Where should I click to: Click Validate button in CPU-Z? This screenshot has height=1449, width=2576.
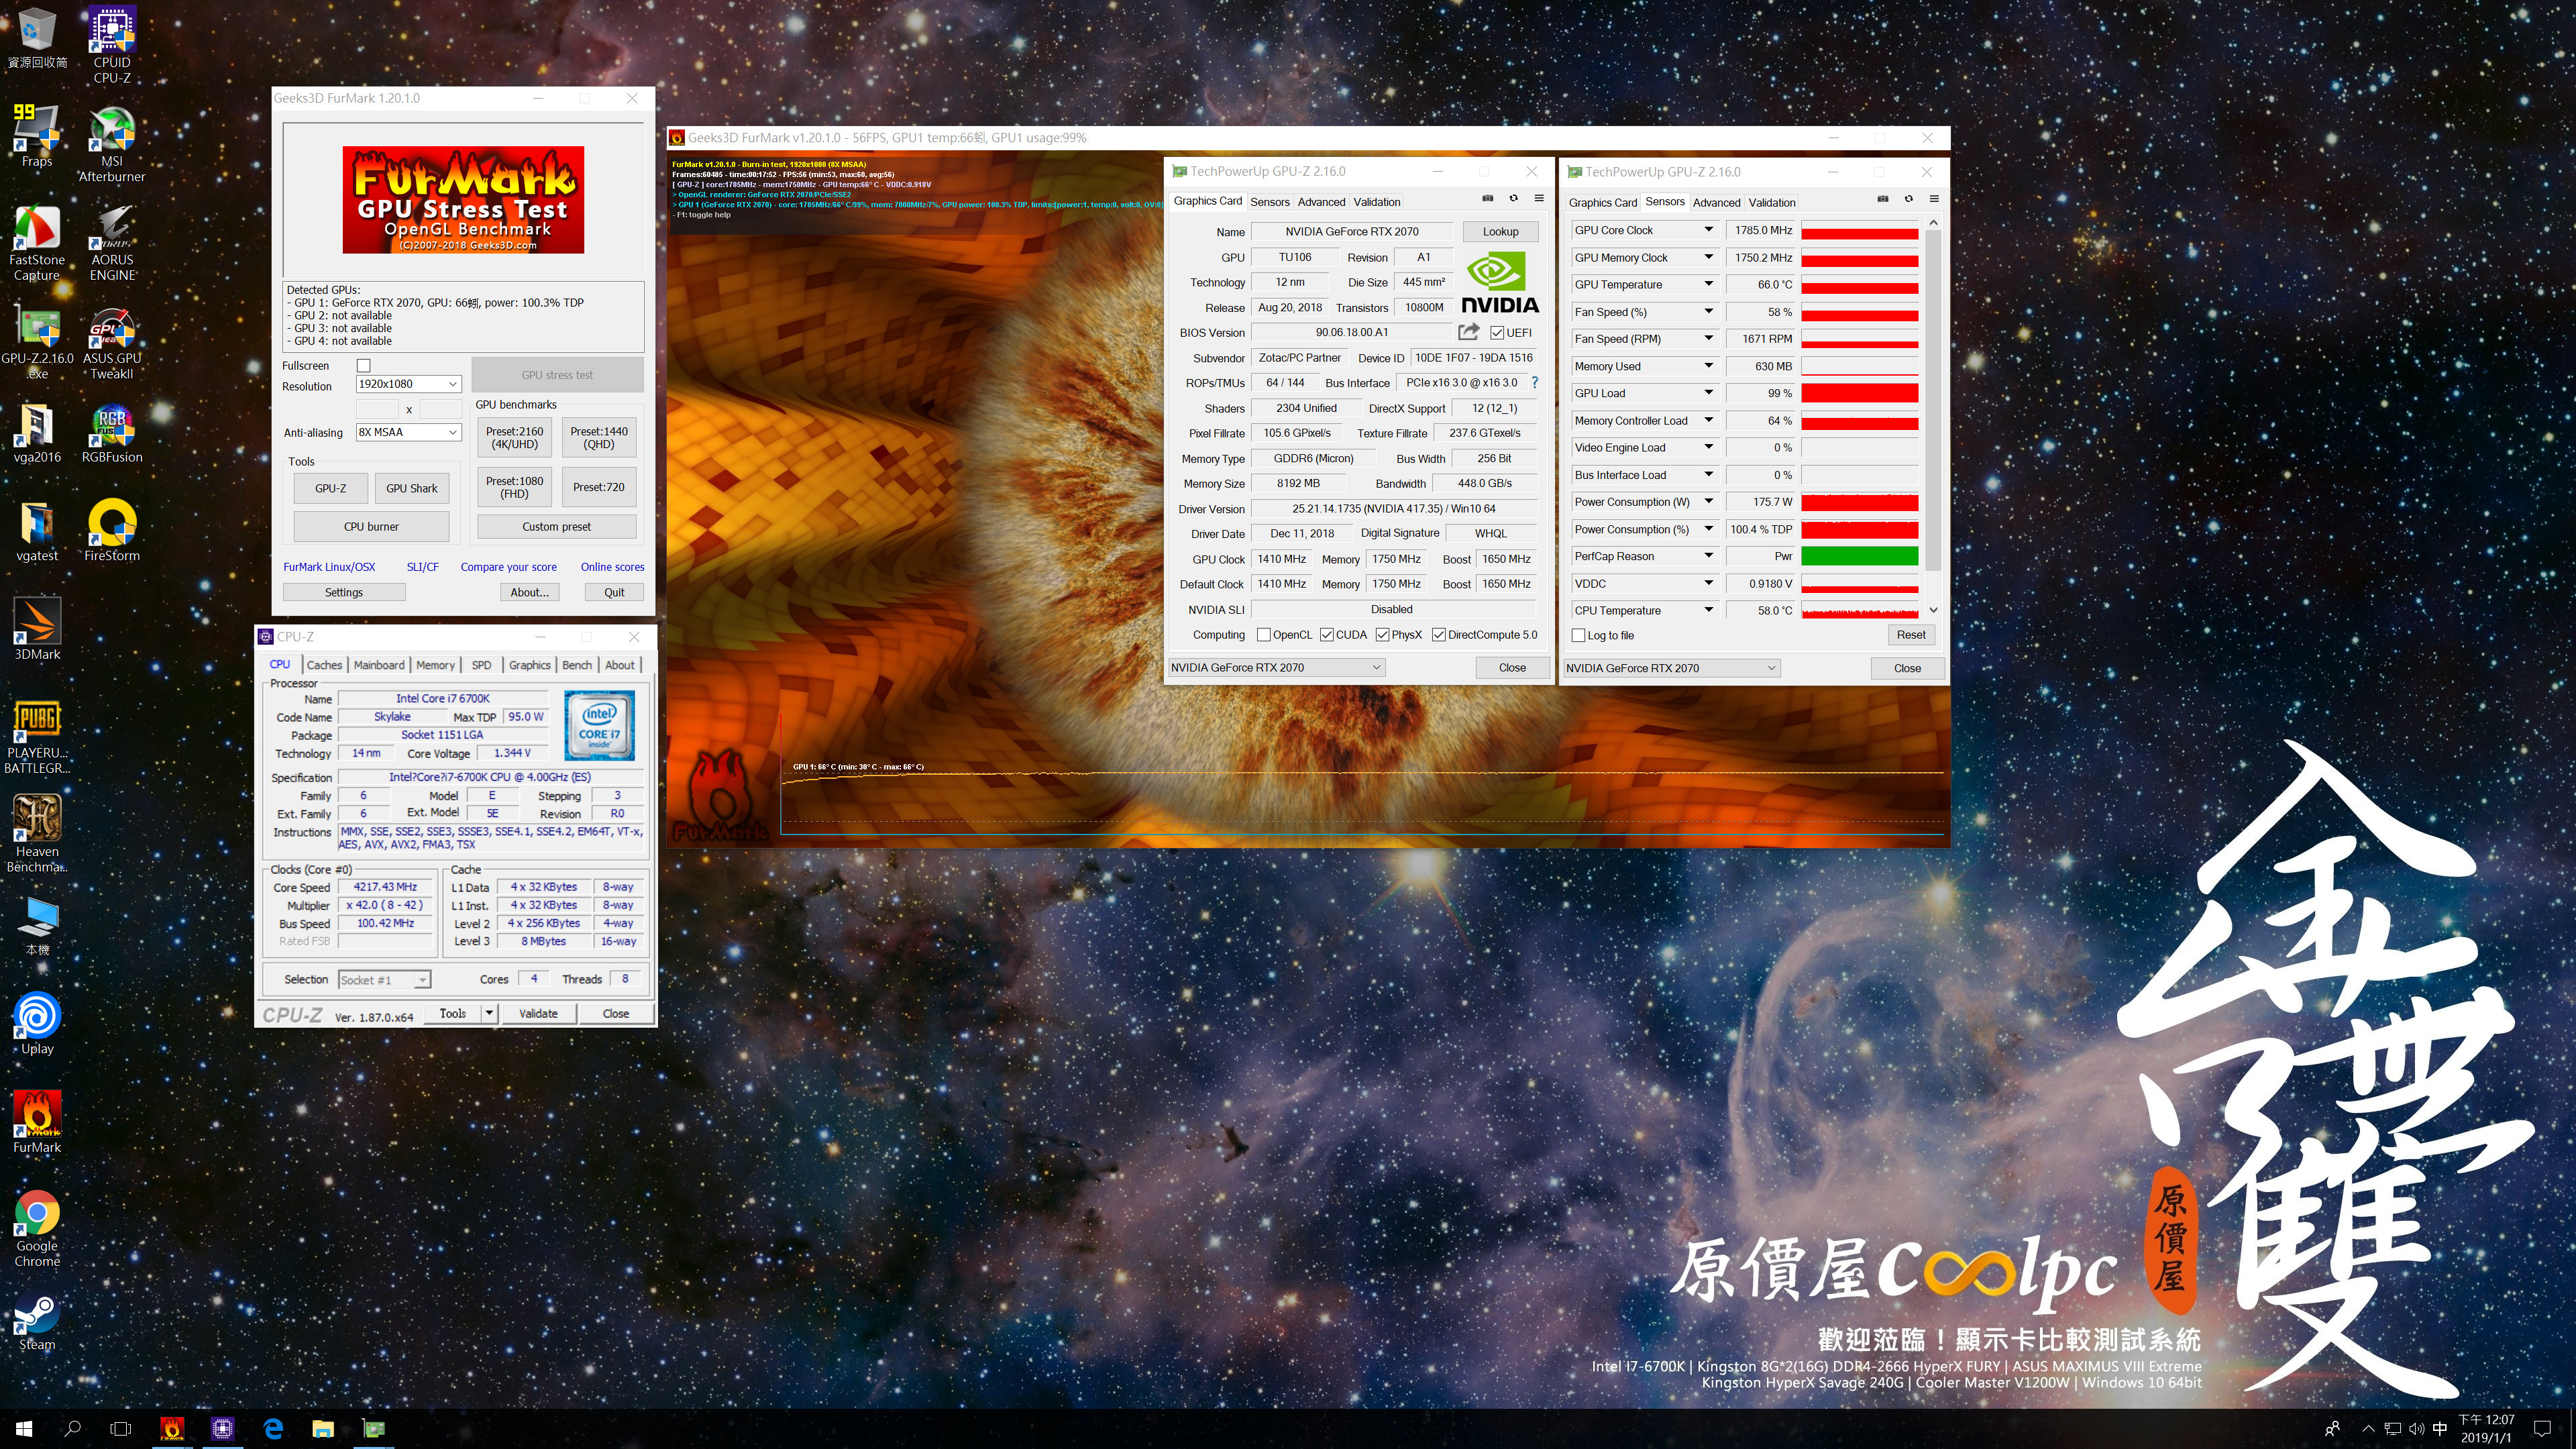pyautogui.click(x=538, y=1013)
